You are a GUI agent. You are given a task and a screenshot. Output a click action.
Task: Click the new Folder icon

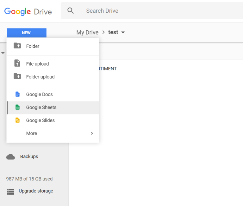tap(17, 46)
